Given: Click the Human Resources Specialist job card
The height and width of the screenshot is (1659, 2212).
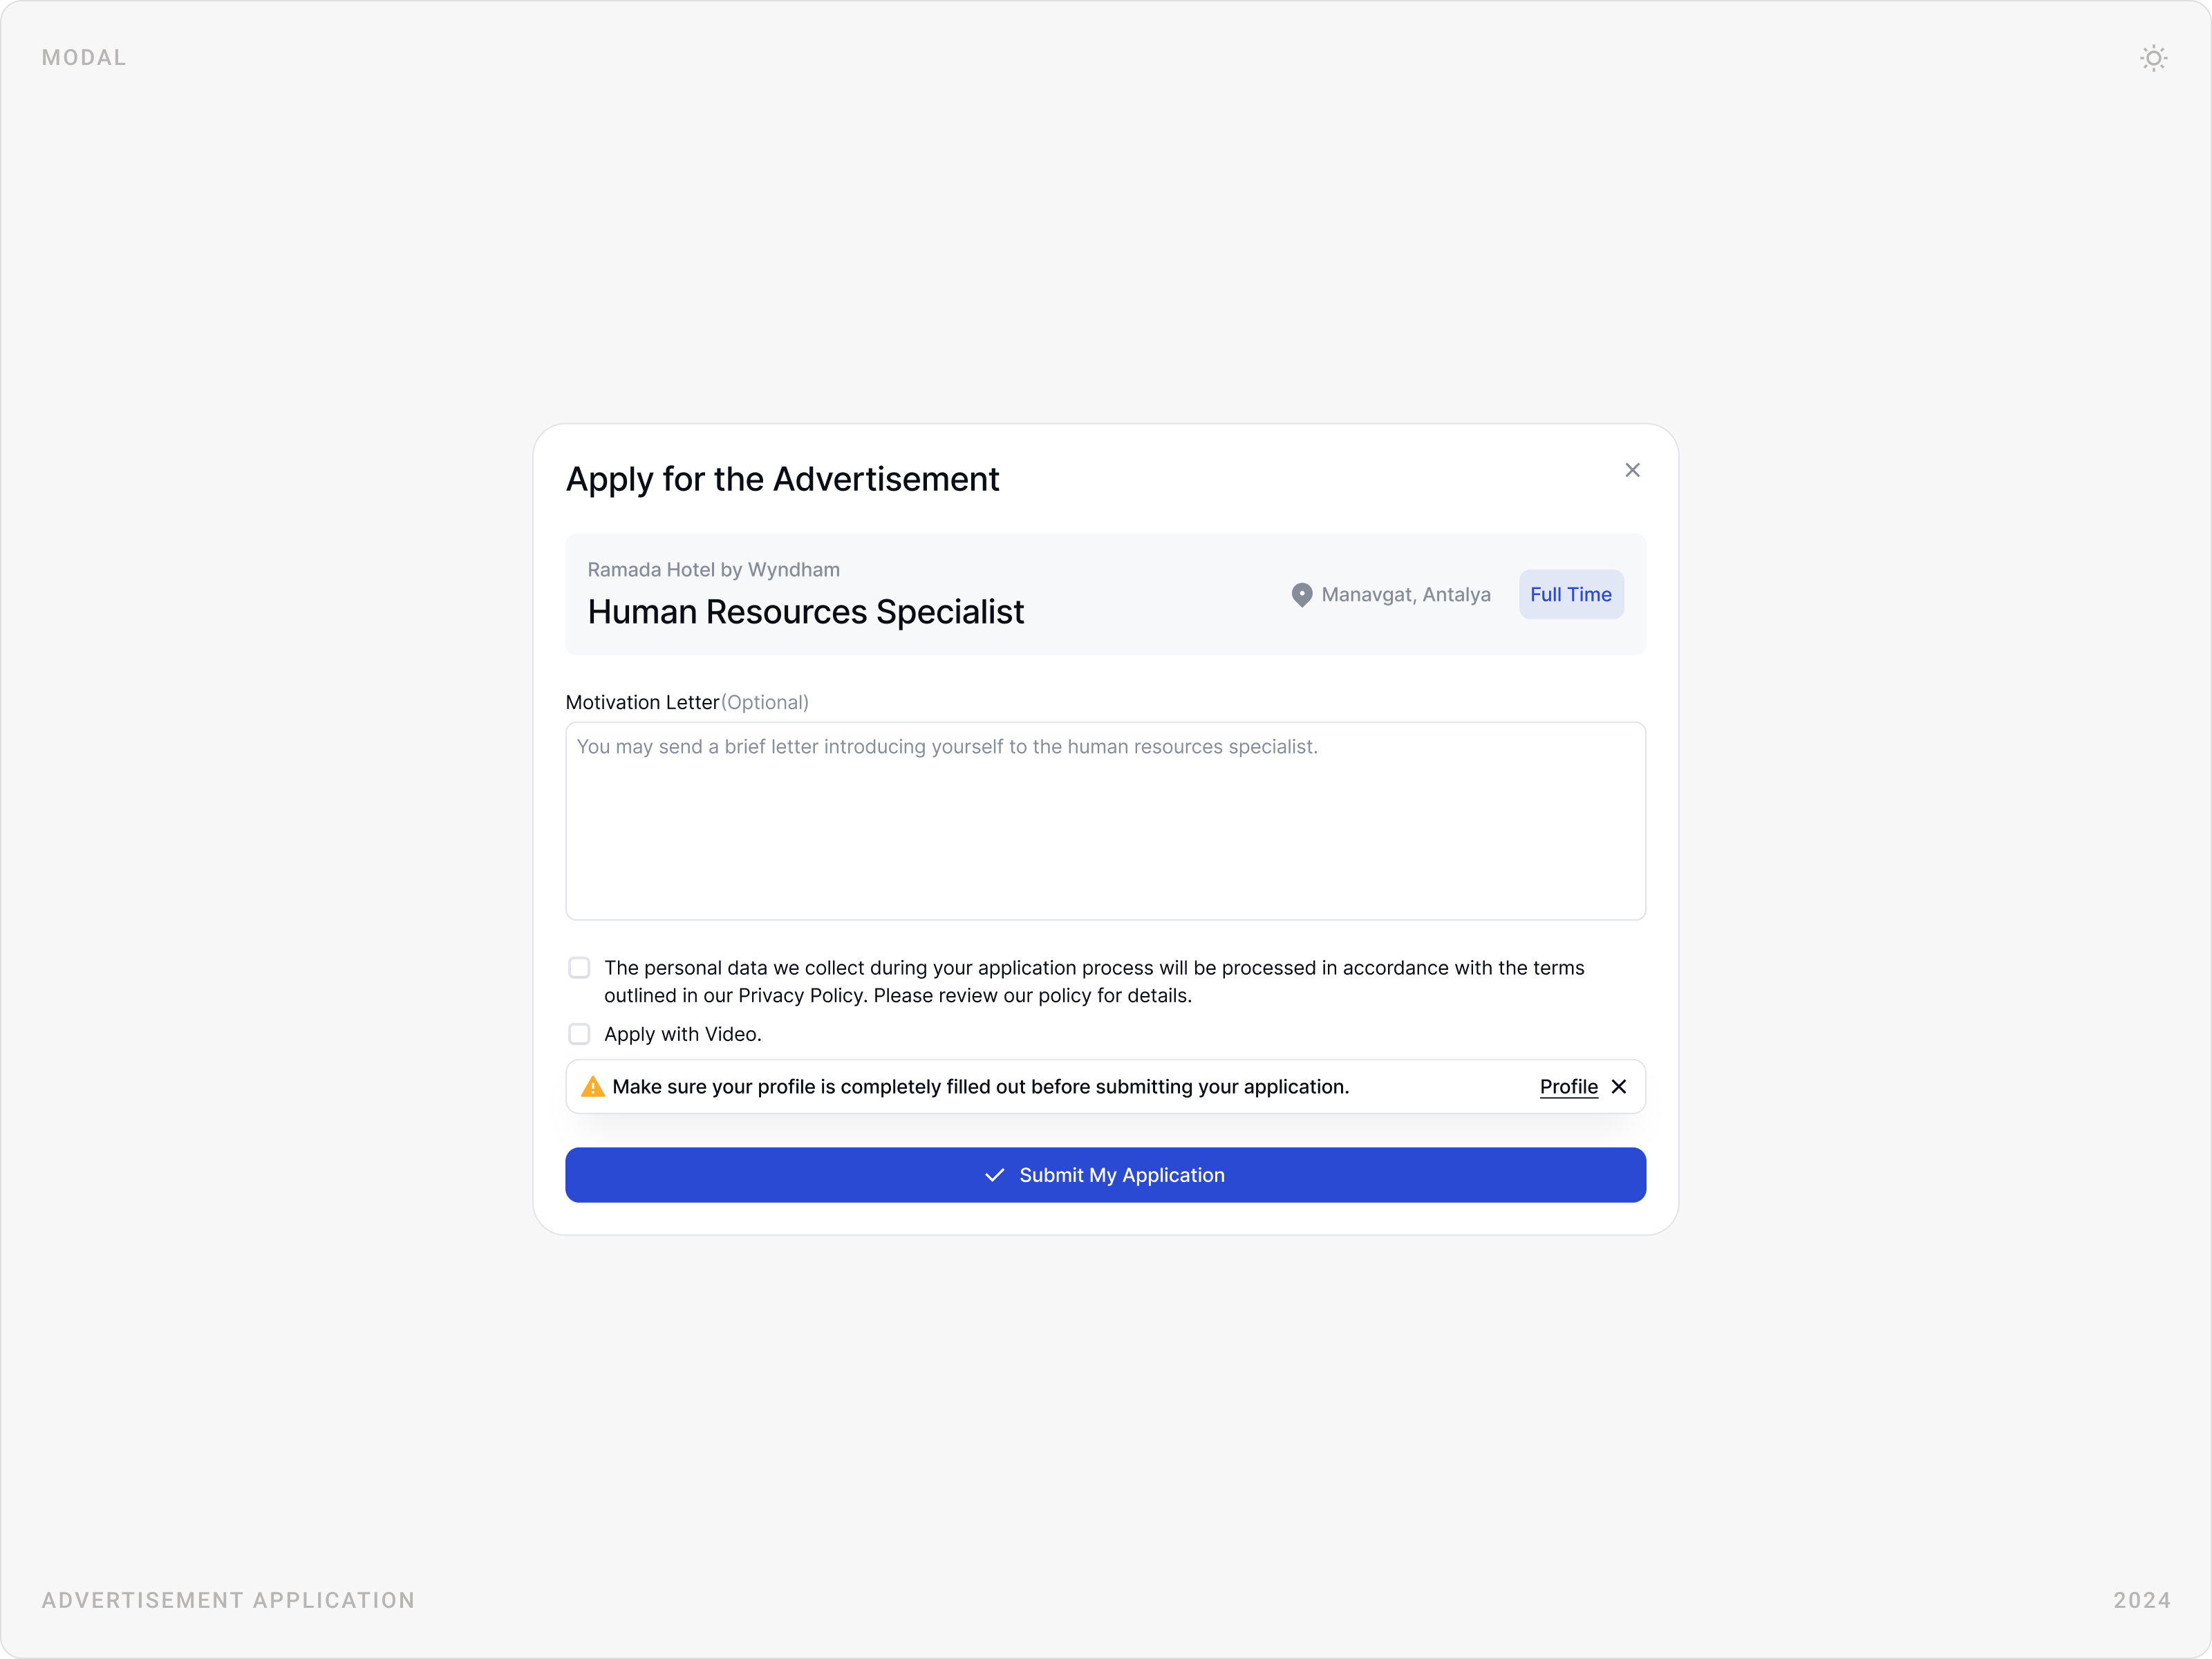Looking at the screenshot, I should [x=1105, y=594].
